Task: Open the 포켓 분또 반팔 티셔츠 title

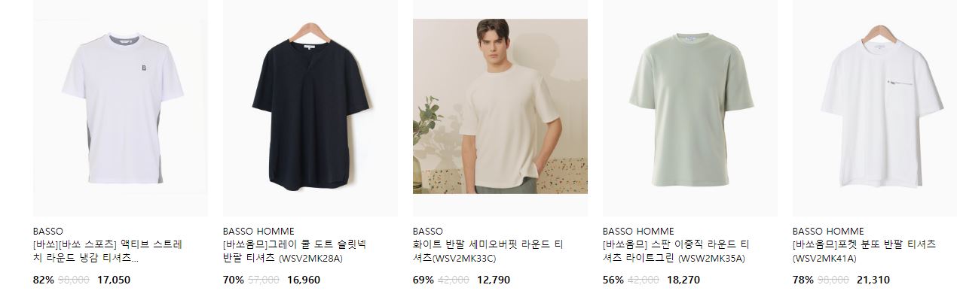Action: tap(864, 251)
